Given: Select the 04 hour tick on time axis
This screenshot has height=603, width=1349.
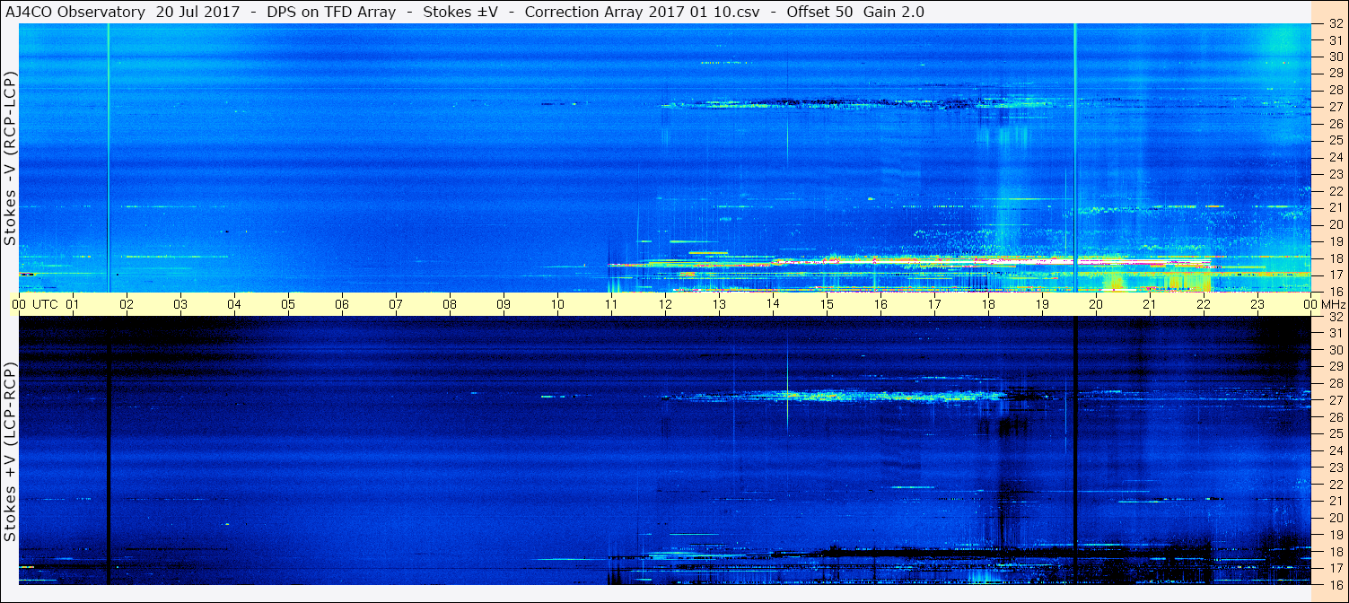Looking at the screenshot, I should (234, 304).
